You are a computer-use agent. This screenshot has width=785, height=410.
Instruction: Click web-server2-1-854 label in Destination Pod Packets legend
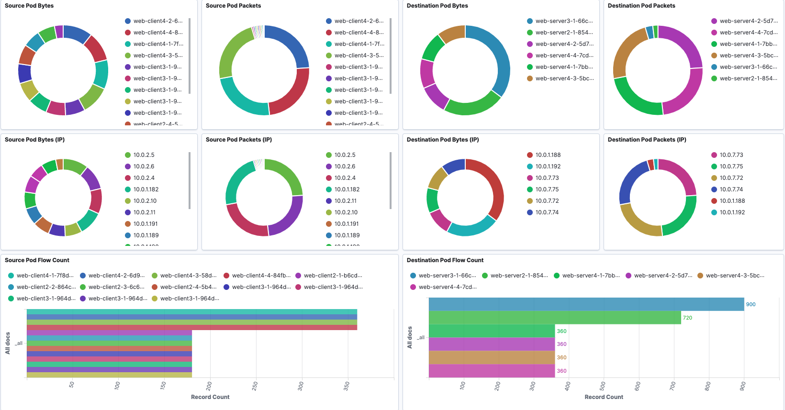coord(749,78)
